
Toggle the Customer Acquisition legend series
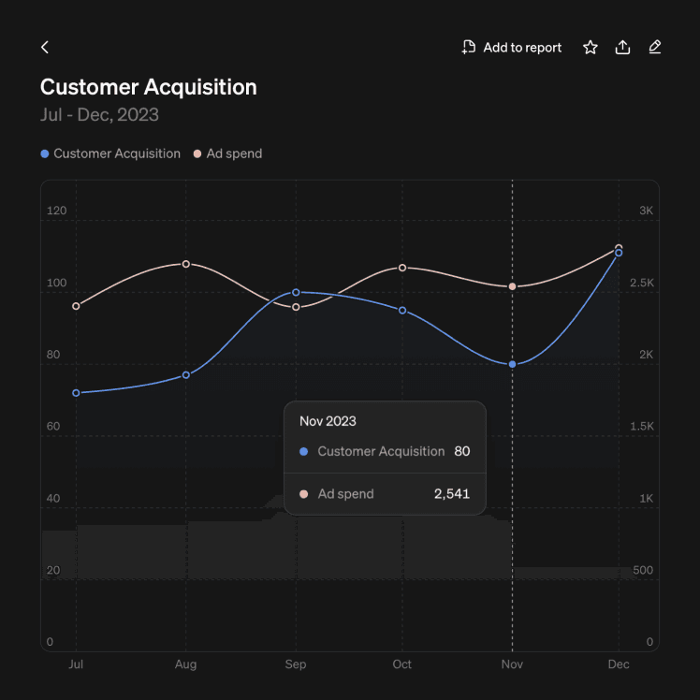[x=110, y=153]
